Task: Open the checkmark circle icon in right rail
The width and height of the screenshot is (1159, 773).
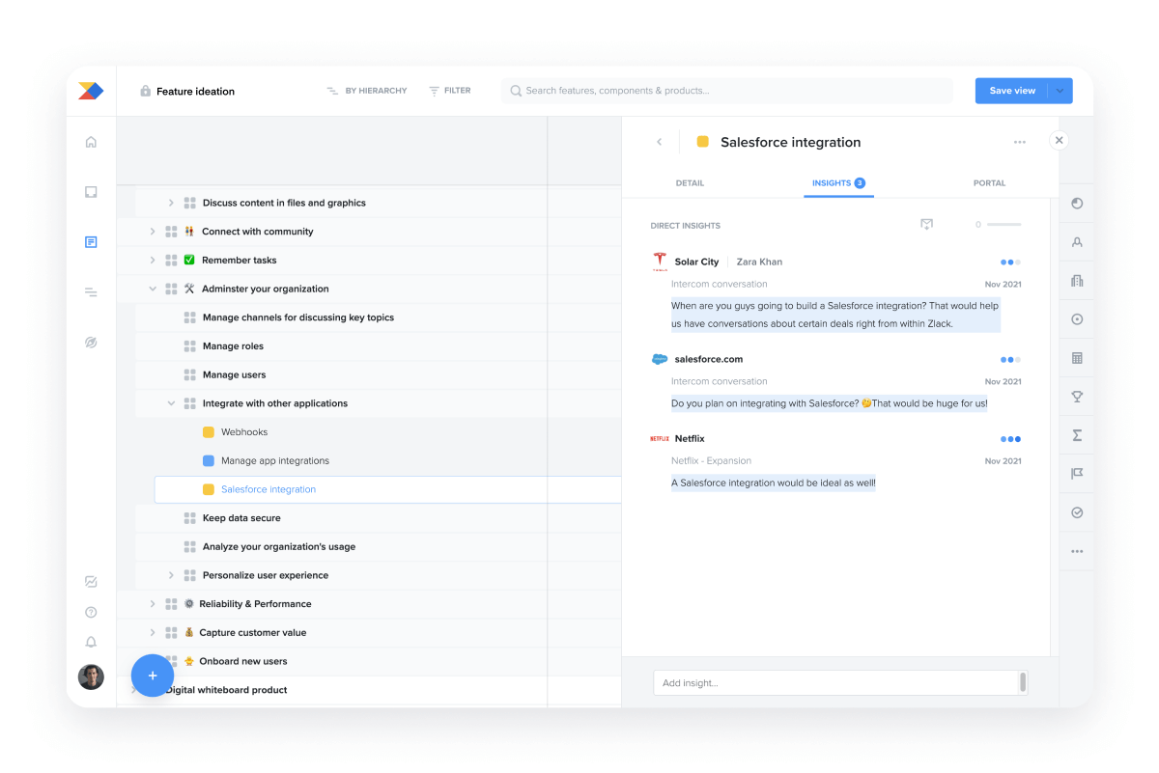Action: [x=1077, y=512]
